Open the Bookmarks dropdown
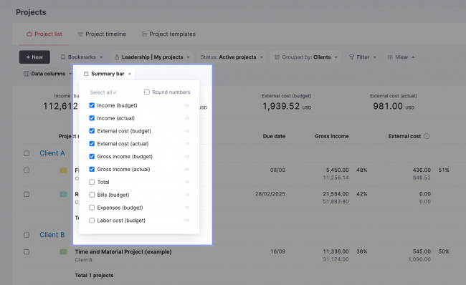The height and width of the screenshot is (285, 466). coord(82,57)
